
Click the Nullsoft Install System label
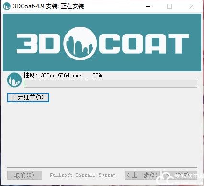(82, 175)
